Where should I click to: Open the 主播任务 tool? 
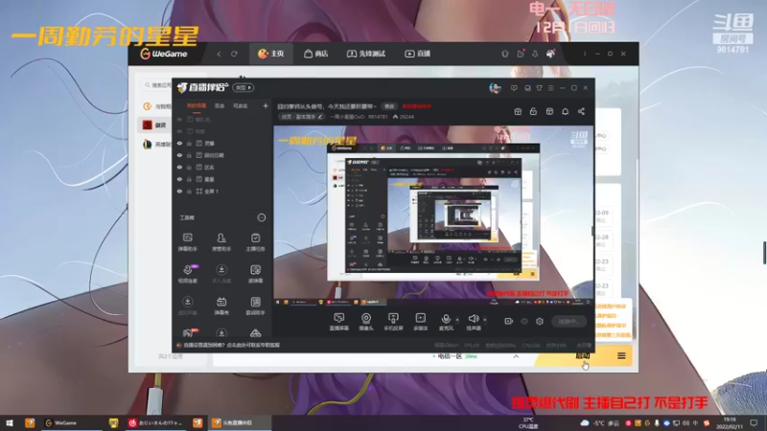255,242
